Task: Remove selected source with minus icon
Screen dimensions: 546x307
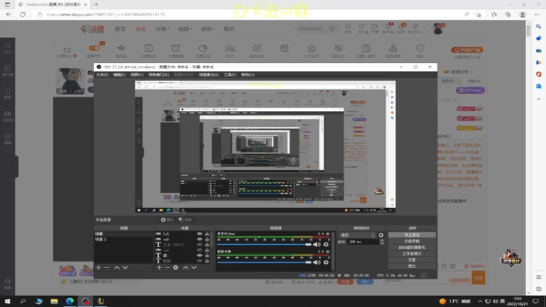Action: [x=167, y=267]
